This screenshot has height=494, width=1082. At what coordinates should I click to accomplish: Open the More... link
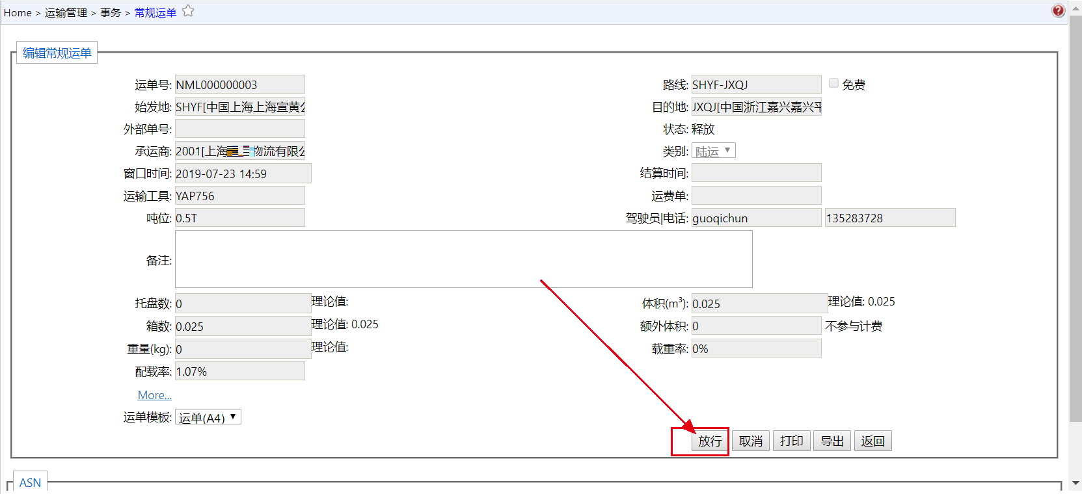pyautogui.click(x=155, y=395)
